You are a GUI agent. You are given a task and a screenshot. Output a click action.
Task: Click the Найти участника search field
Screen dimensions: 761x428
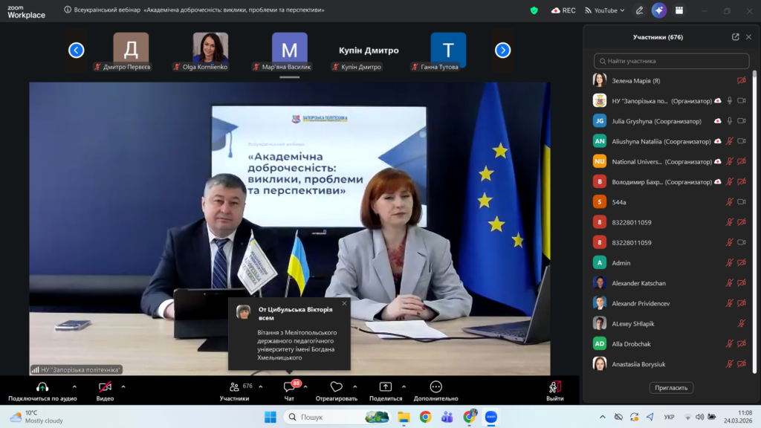pos(671,61)
